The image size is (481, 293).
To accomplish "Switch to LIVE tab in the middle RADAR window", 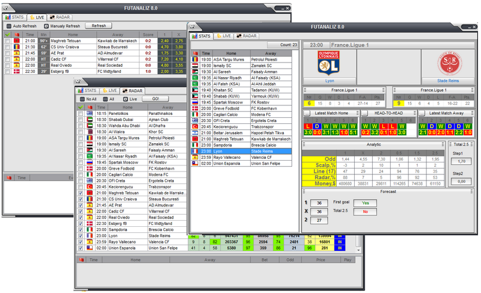I will 109,90.
